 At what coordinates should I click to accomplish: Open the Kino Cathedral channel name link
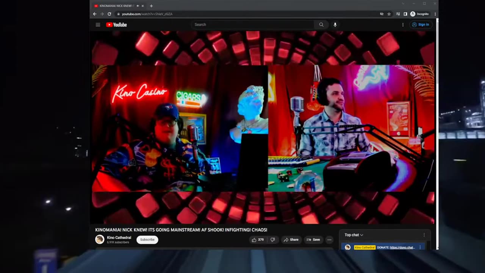point(119,238)
